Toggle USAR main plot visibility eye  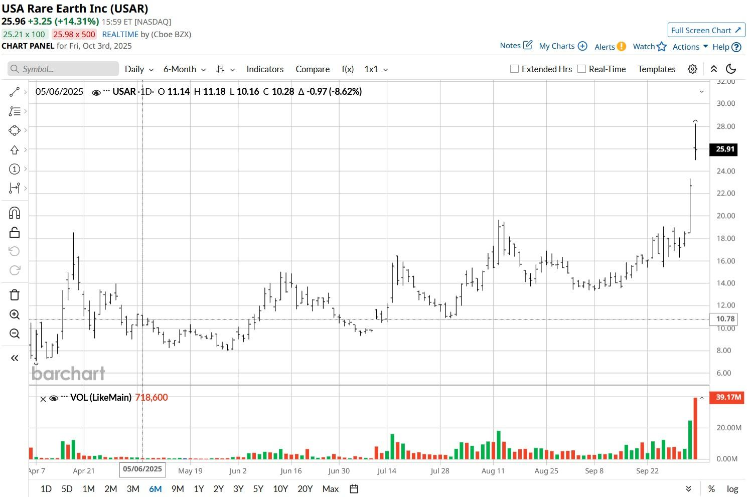click(96, 92)
